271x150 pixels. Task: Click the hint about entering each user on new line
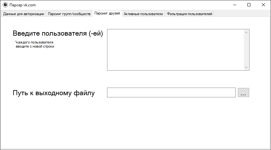pyautogui.click(x=35, y=44)
